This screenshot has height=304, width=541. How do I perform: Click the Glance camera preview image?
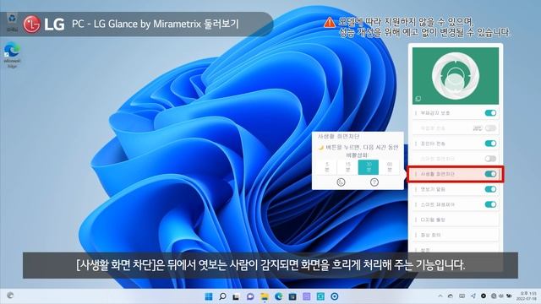pos(456,76)
